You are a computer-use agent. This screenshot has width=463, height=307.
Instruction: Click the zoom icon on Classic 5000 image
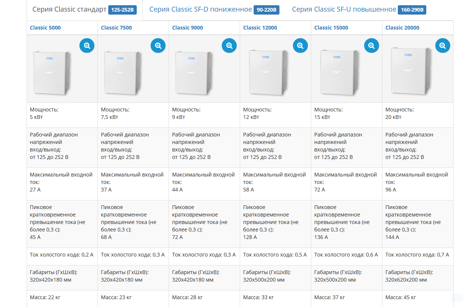pyautogui.click(x=87, y=46)
